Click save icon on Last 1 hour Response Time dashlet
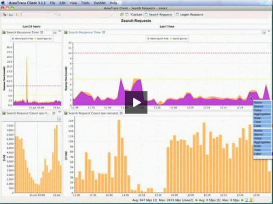The image size is (273, 204). click(264, 32)
